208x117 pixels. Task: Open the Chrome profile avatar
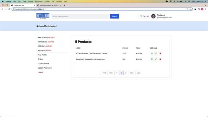tap(202, 9)
